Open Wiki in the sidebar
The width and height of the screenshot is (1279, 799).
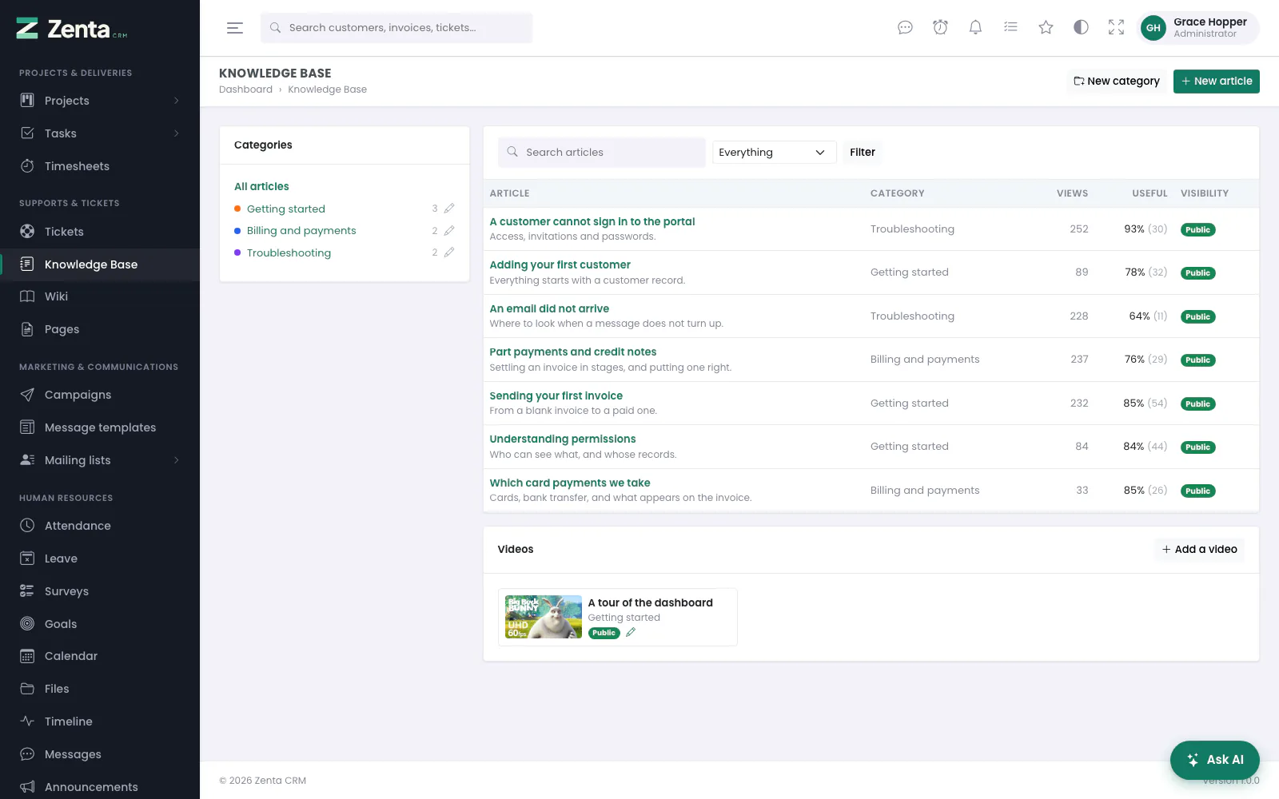coord(100,296)
